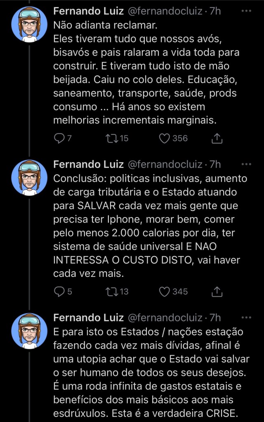Like the tweet with 345 likes
Screen dimensions: 264x422
click(x=165, y=292)
